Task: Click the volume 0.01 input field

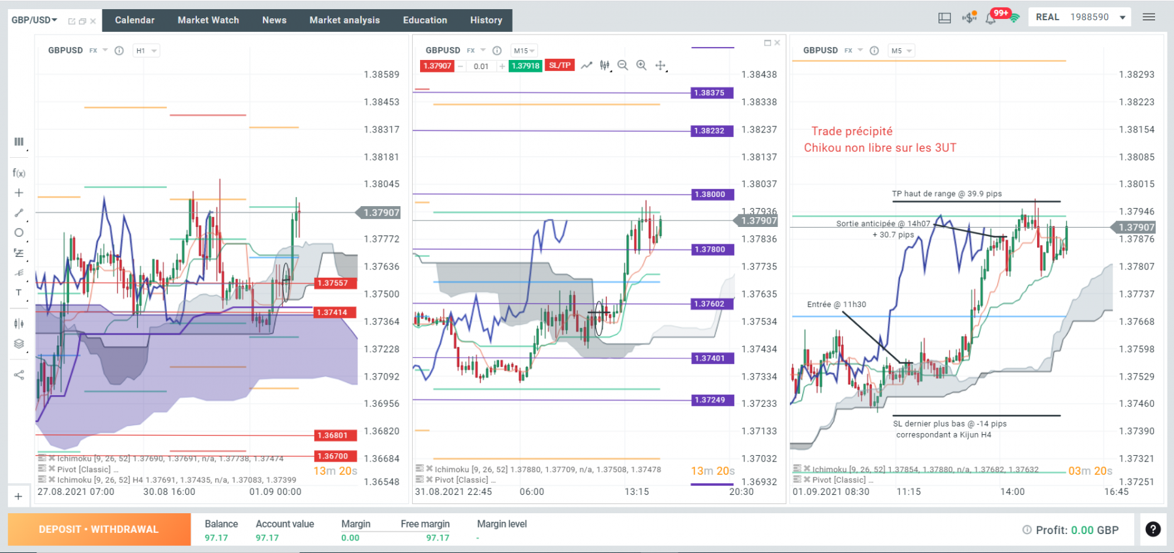Action: [481, 66]
